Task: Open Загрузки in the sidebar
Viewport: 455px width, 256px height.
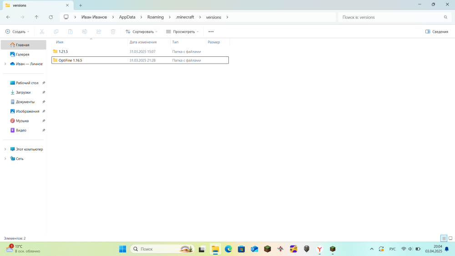Action: [x=24, y=92]
